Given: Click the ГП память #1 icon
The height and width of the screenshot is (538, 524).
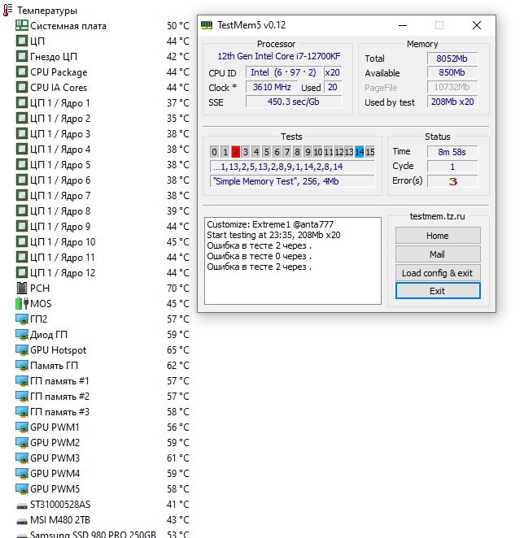Looking at the screenshot, I should [x=22, y=381].
